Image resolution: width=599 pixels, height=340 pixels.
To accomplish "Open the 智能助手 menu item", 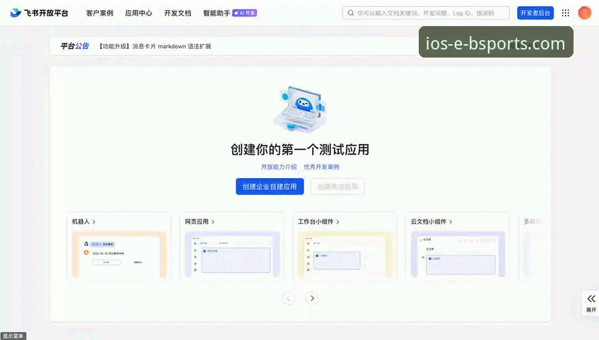I will pyautogui.click(x=216, y=13).
